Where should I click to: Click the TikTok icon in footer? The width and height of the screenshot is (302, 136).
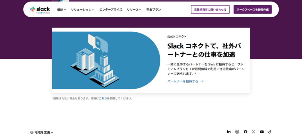coord(270,132)
